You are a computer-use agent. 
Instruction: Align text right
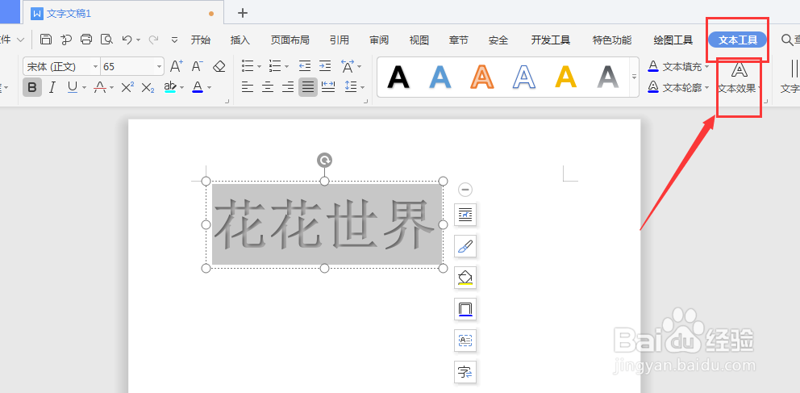tap(288, 87)
